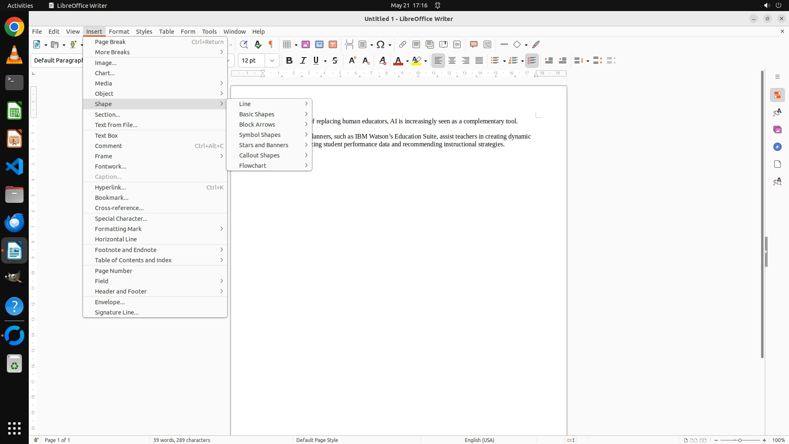Screen dimensions: 789x444
Task: Toggle Italic formatting
Action: (x=303, y=60)
